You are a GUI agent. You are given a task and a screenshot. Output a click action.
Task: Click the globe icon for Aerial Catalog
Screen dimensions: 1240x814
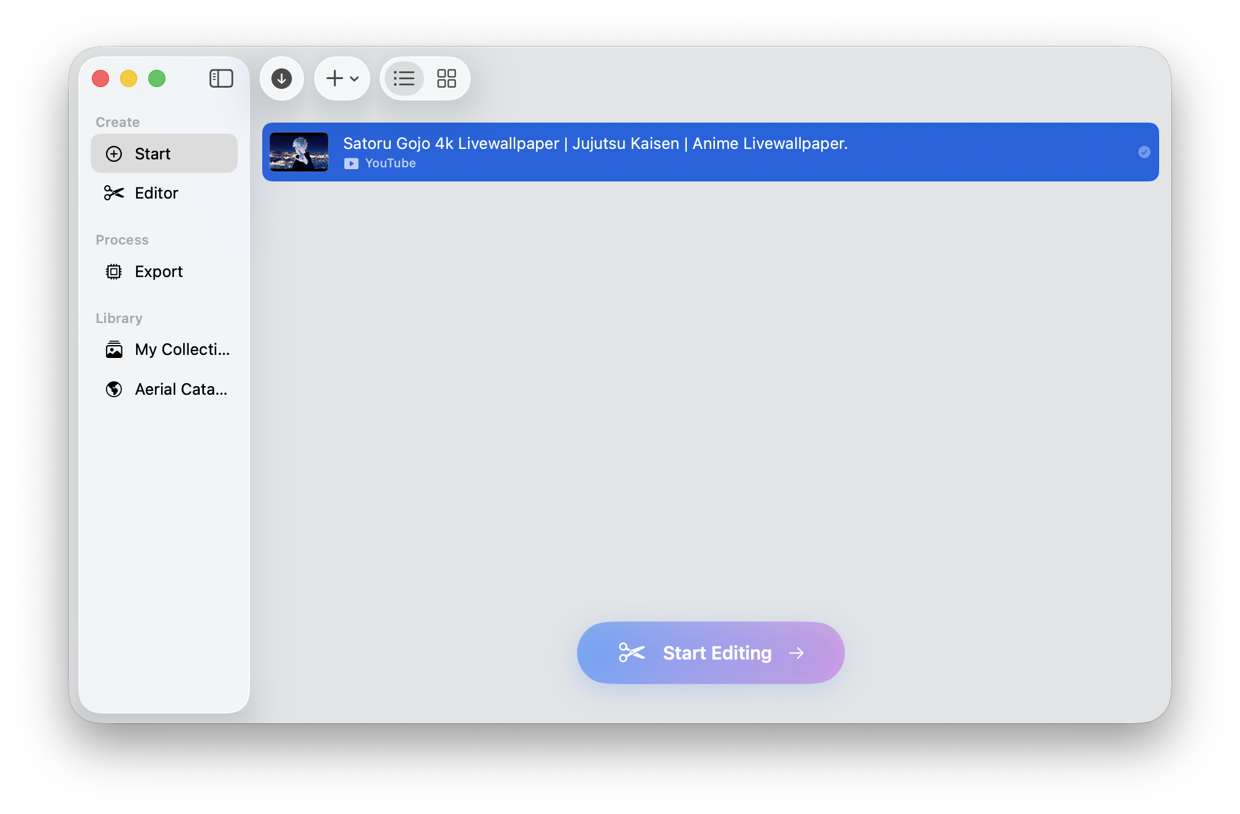pyautogui.click(x=114, y=389)
